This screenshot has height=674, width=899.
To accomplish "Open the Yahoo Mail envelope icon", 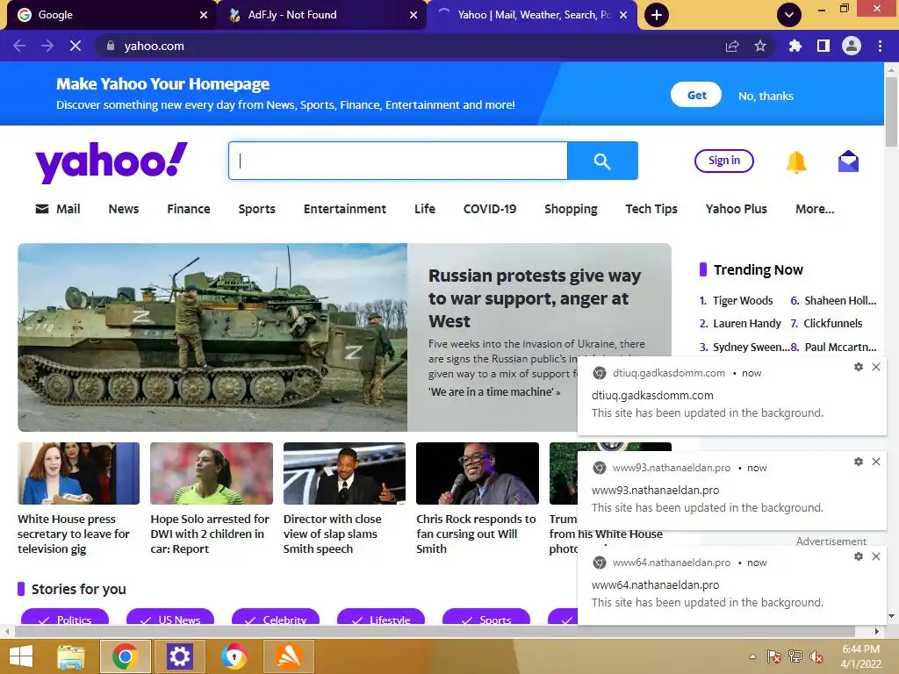I will 848,161.
